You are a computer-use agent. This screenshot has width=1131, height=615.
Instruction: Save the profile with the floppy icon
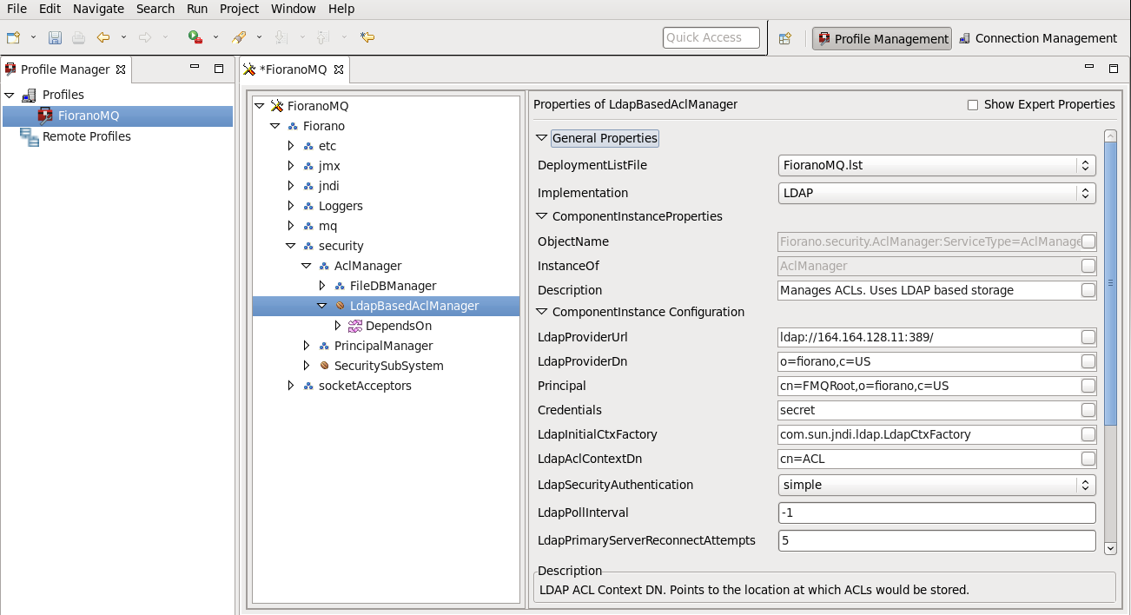55,37
